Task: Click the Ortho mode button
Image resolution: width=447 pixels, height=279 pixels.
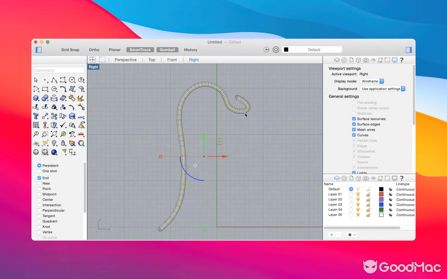Action: click(94, 50)
